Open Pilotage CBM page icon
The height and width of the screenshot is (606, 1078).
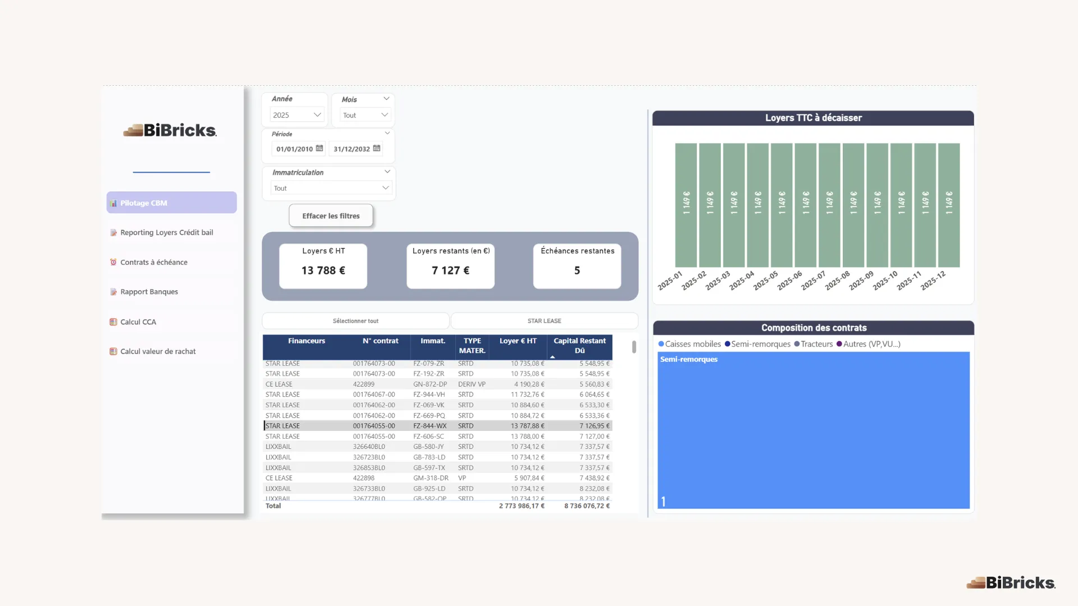(114, 203)
